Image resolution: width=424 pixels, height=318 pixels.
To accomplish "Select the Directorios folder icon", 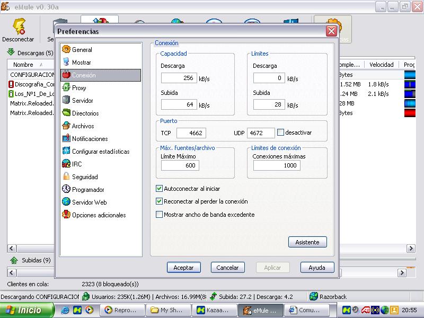I will (66, 113).
